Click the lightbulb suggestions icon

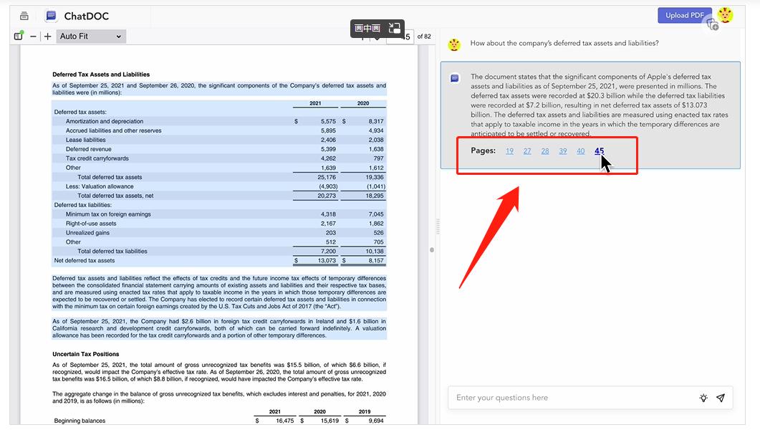click(x=703, y=398)
